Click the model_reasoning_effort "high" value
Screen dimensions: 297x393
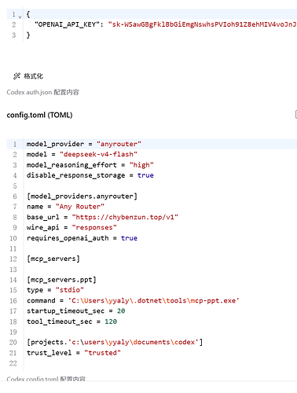pyautogui.click(x=141, y=165)
